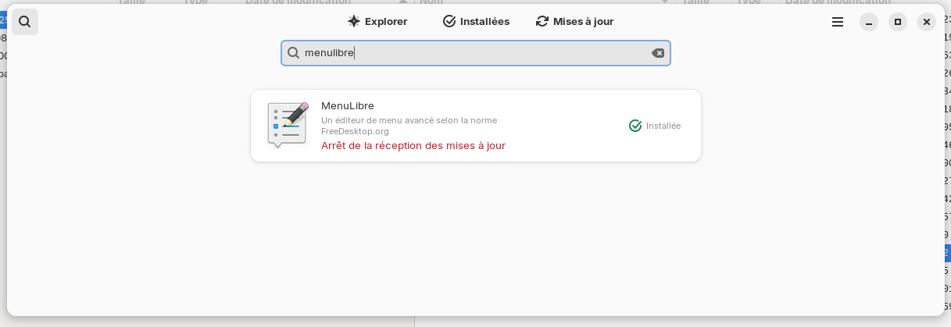Open the MenuLibre title link
Screen dimensions: 951x327
pyautogui.click(x=347, y=105)
